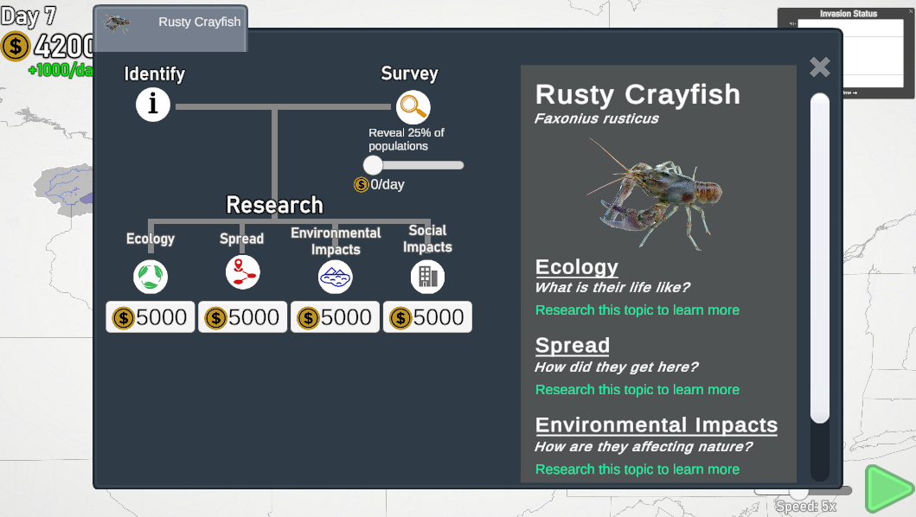Select the Ecology research icon

click(x=151, y=277)
